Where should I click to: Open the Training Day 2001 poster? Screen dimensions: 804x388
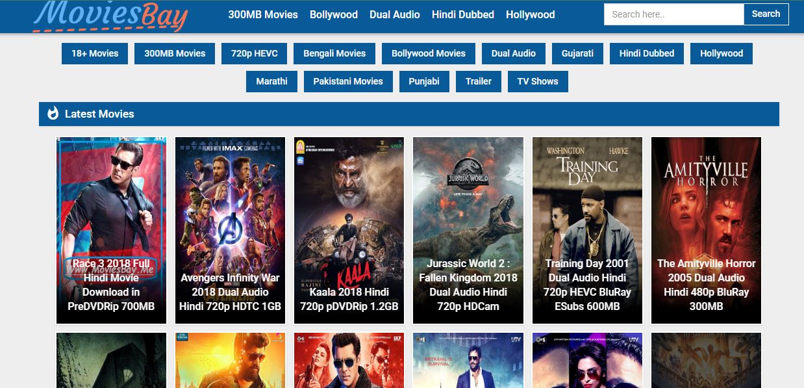click(587, 230)
